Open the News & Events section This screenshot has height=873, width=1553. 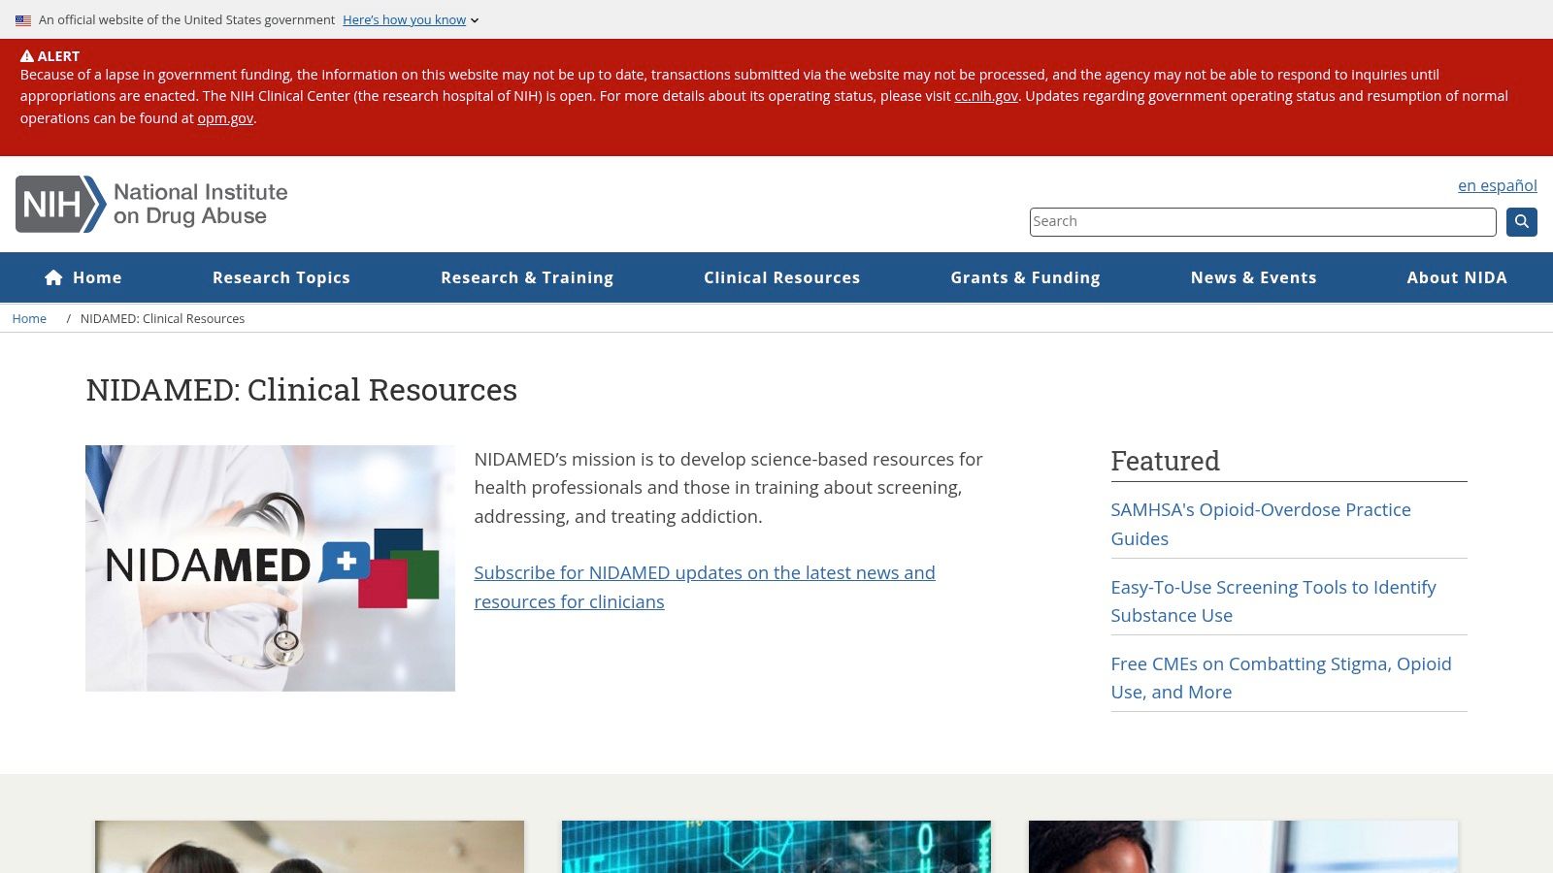tap(1253, 277)
